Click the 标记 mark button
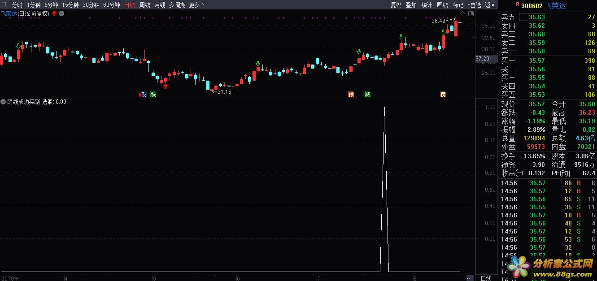Image resolution: width=597 pixels, height=281 pixels. pos(458,5)
